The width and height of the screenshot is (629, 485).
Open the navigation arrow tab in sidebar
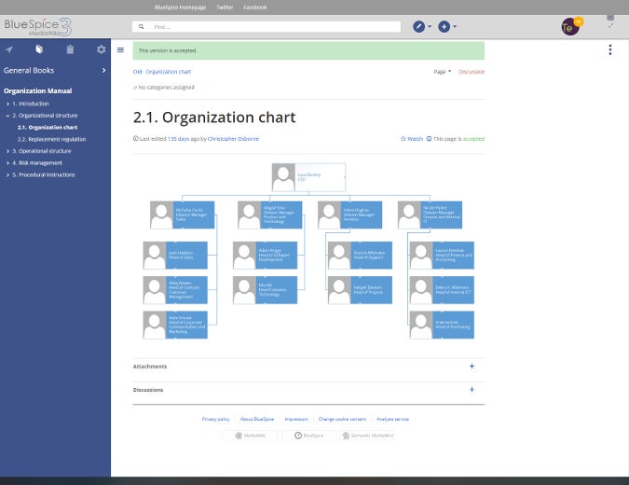(x=9, y=49)
